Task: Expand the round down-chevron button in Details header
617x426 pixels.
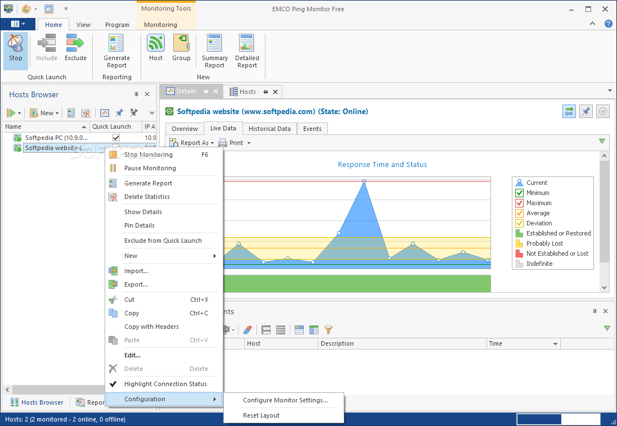Action: point(603,111)
